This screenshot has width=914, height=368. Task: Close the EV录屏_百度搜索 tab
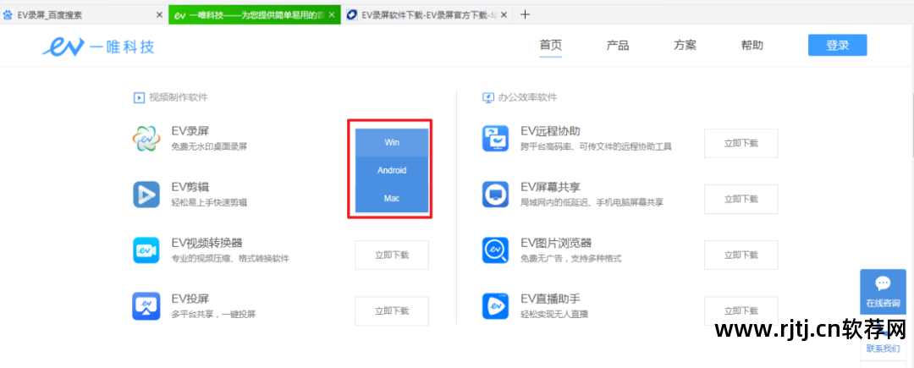click(x=160, y=15)
